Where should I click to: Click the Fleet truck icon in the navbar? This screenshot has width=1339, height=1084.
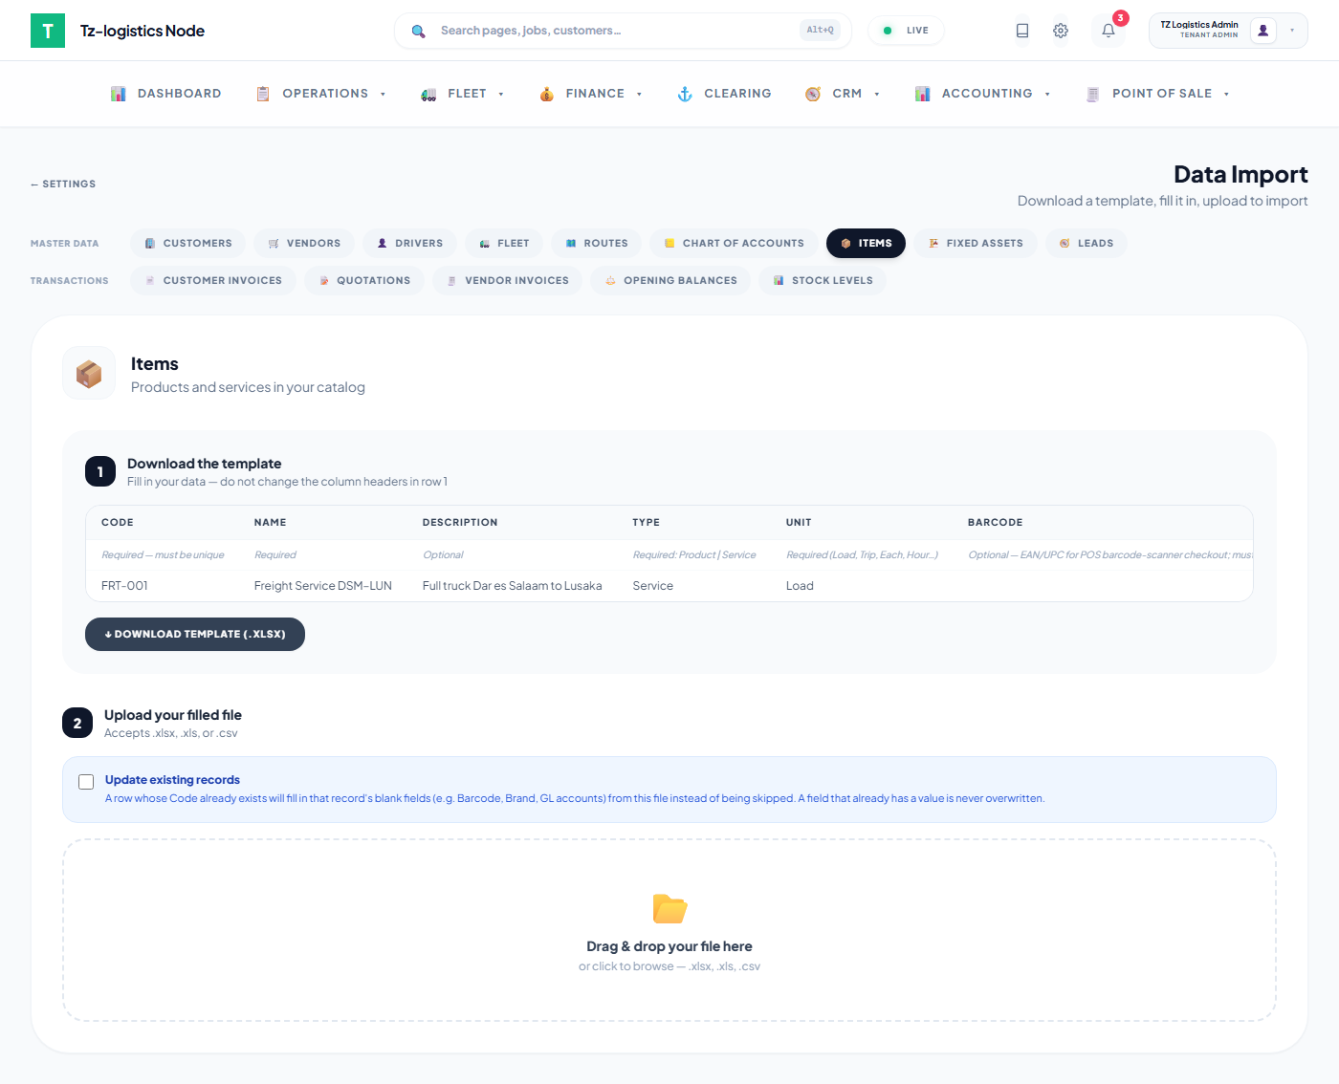tap(428, 94)
